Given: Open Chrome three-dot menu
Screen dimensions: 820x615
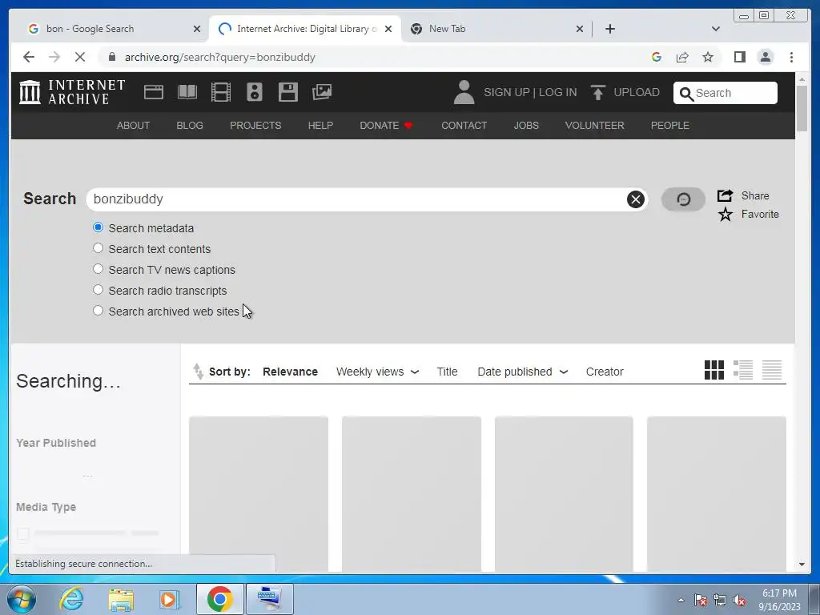Looking at the screenshot, I should pos(791,57).
